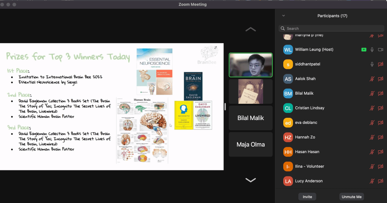The image size is (387, 203).
Task: Toggle eva deblanc's camera off indicator
Action: point(381,123)
